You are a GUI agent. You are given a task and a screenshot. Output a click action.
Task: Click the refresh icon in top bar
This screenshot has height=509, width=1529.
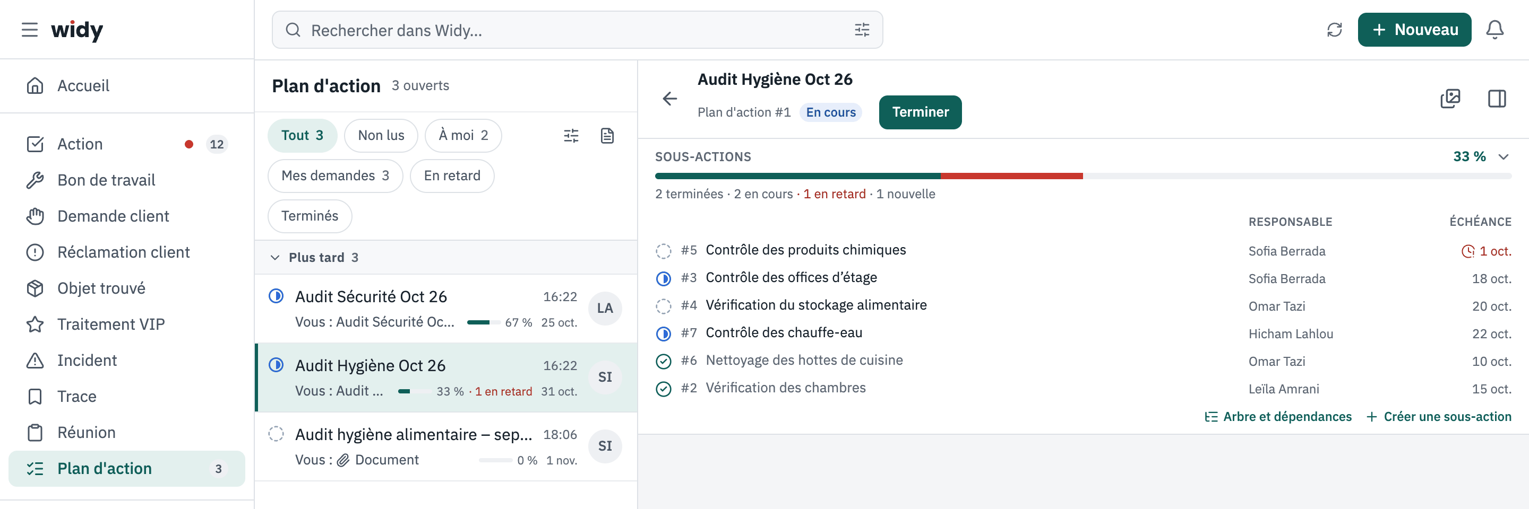point(1334,30)
